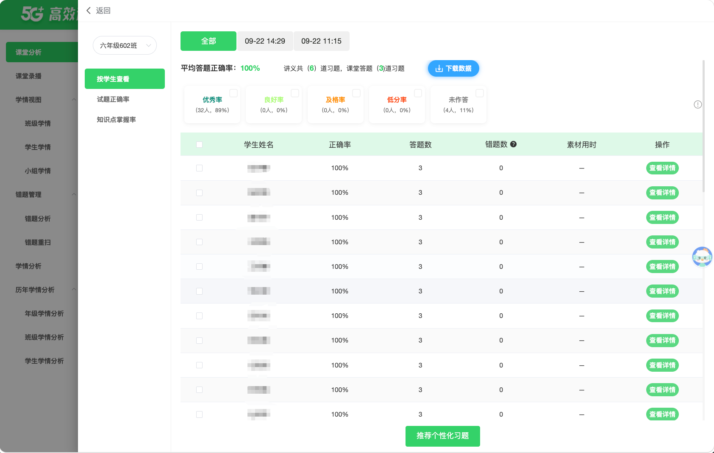Tick the 及格率 card checkbox

(356, 93)
